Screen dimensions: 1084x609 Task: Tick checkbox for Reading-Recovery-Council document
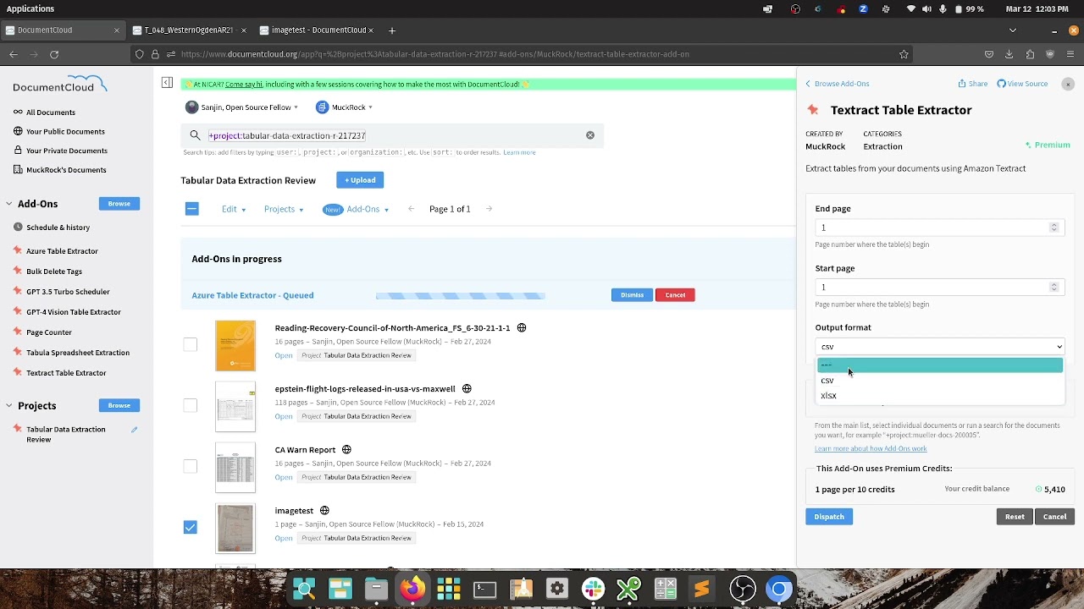(x=190, y=344)
